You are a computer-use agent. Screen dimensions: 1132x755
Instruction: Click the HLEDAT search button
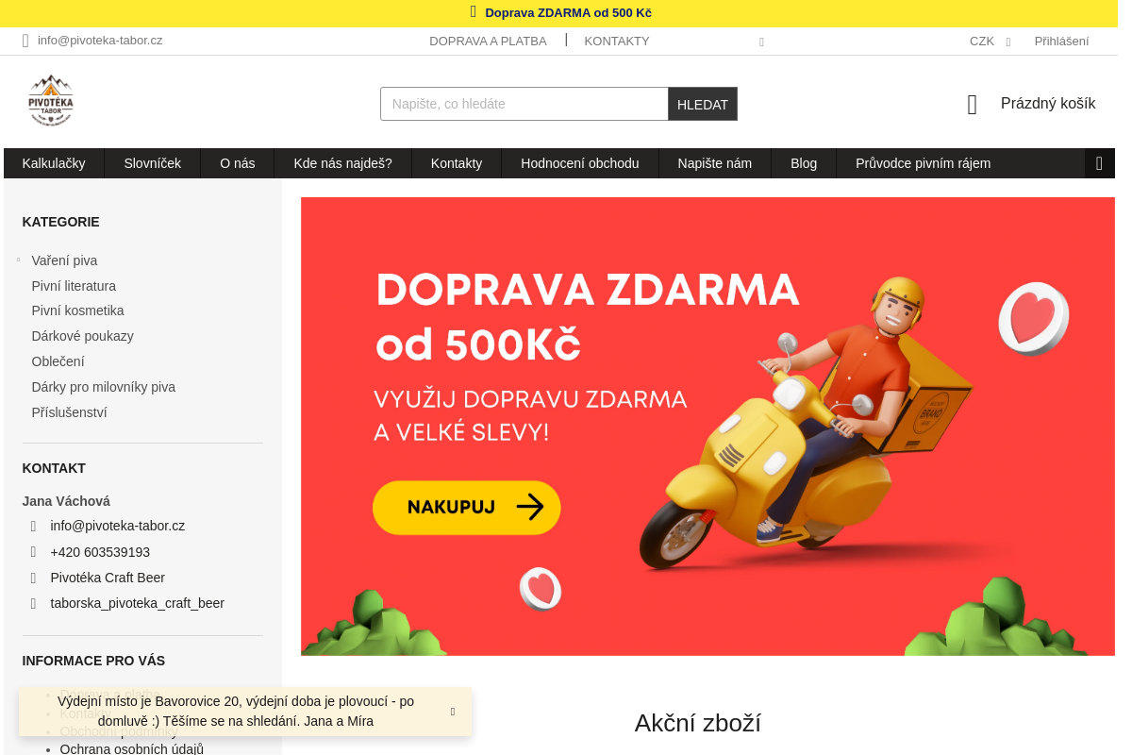pos(703,104)
